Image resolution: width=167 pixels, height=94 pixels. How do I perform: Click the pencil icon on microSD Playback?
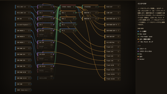tap(29, 25)
